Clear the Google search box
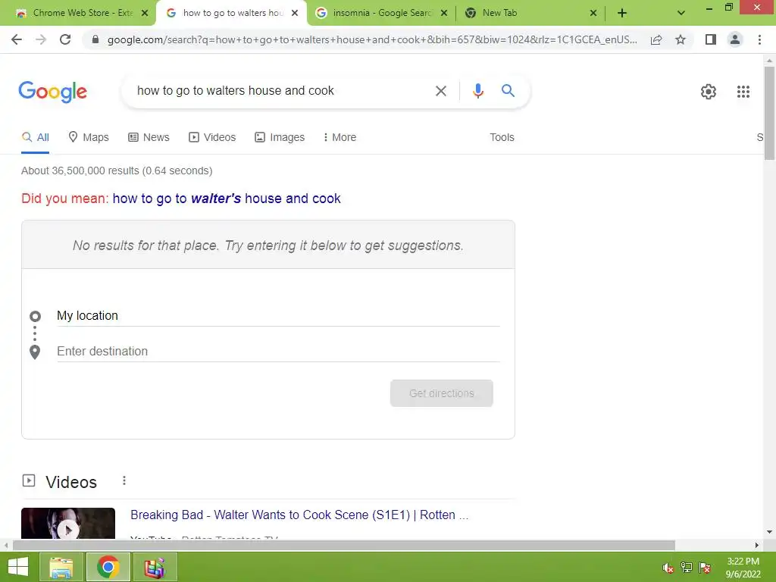776x582 pixels. coord(440,91)
